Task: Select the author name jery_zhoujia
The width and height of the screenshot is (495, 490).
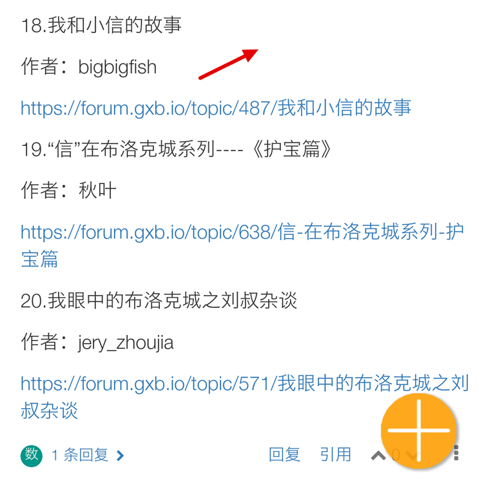Action: (x=126, y=343)
